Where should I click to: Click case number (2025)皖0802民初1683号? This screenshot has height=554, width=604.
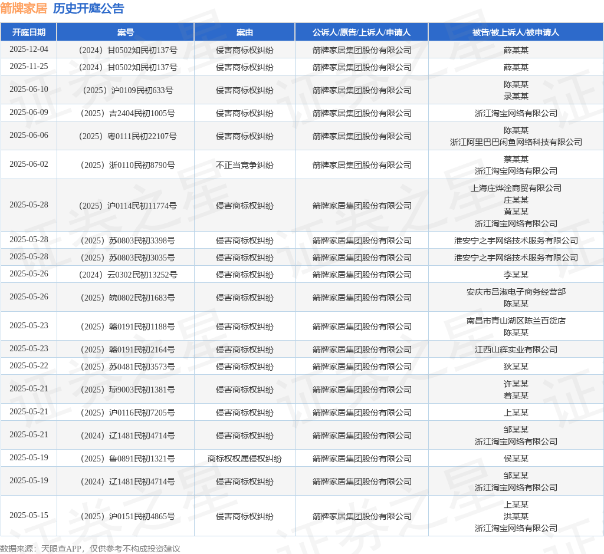tap(128, 298)
